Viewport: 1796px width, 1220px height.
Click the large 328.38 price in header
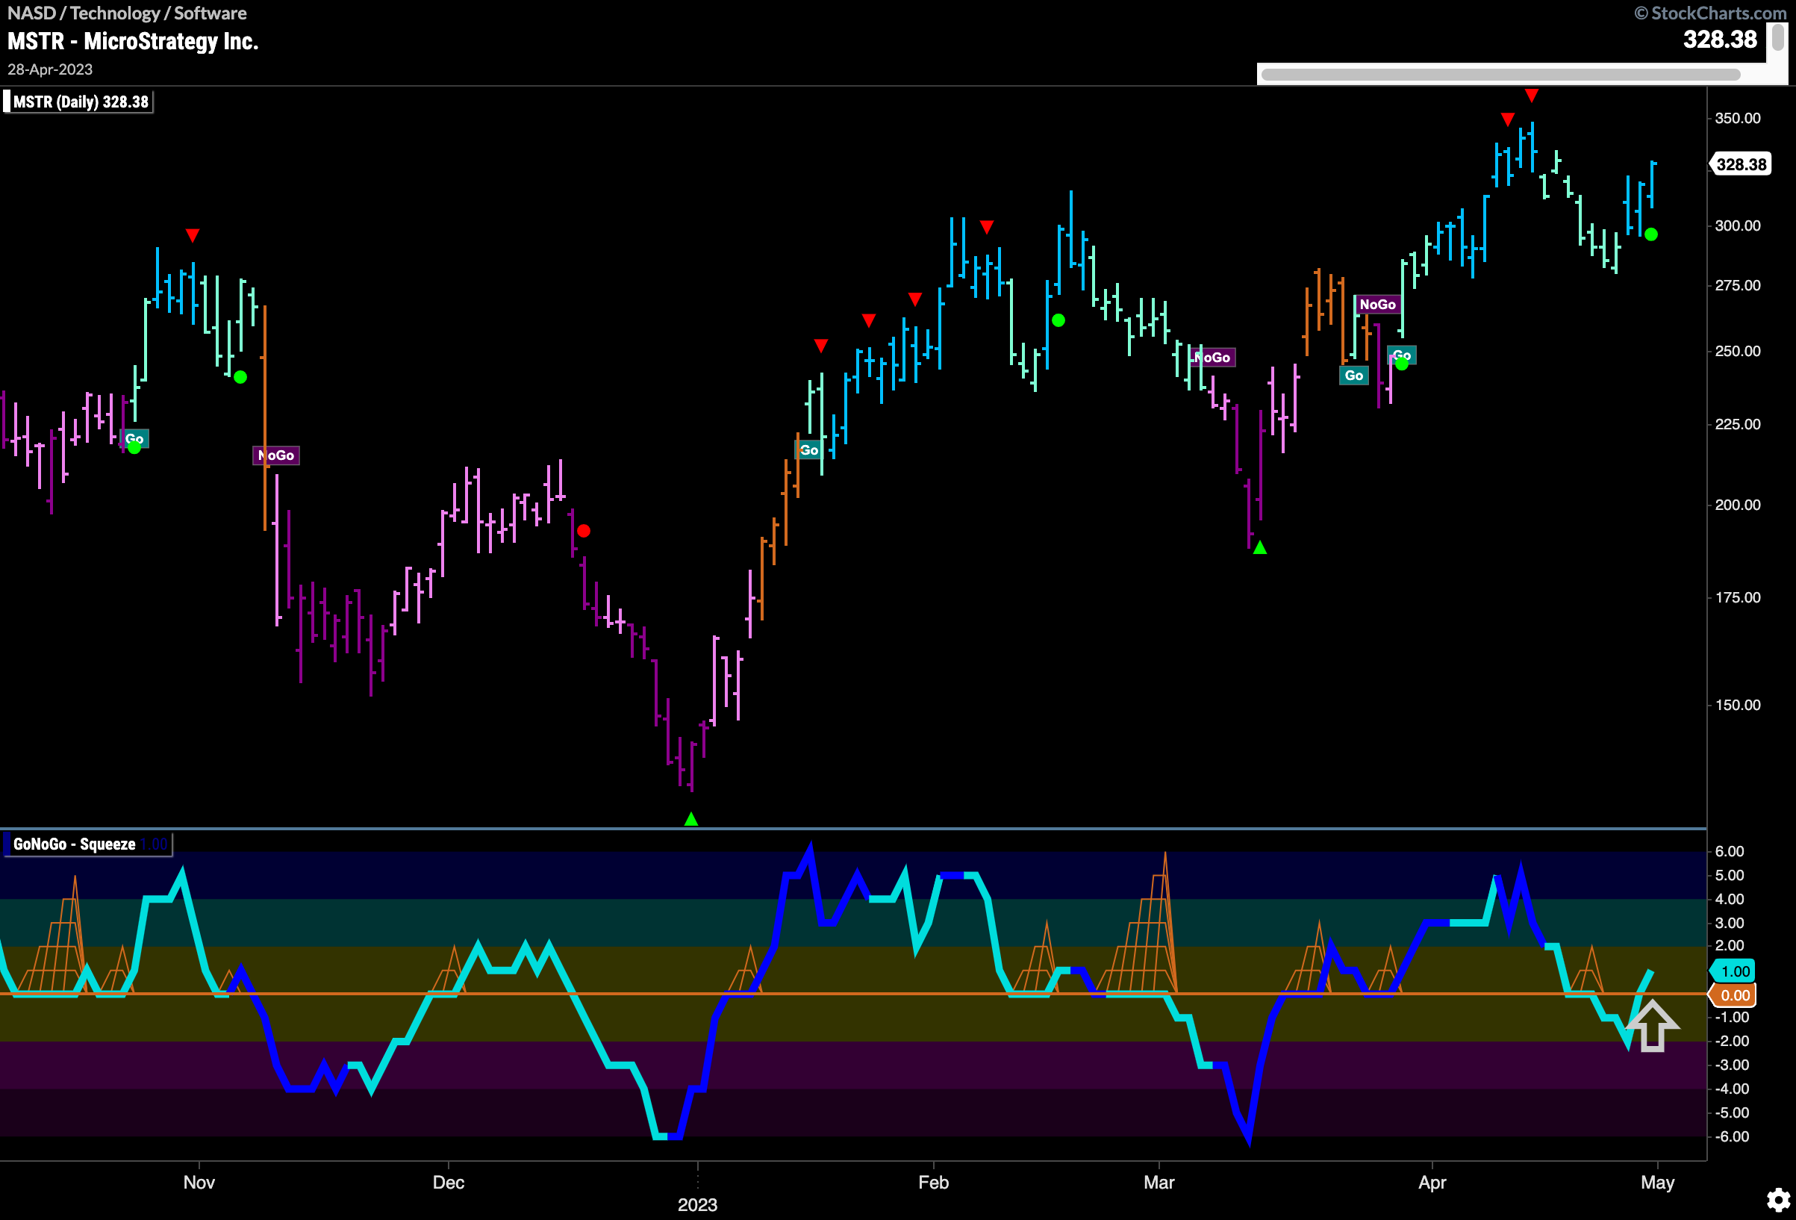click(x=1720, y=40)
